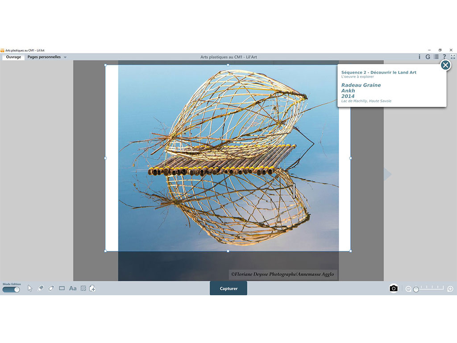Open the table of contents list icon
The width and height of the screenshot is (457, 343).
coord(436,57)
